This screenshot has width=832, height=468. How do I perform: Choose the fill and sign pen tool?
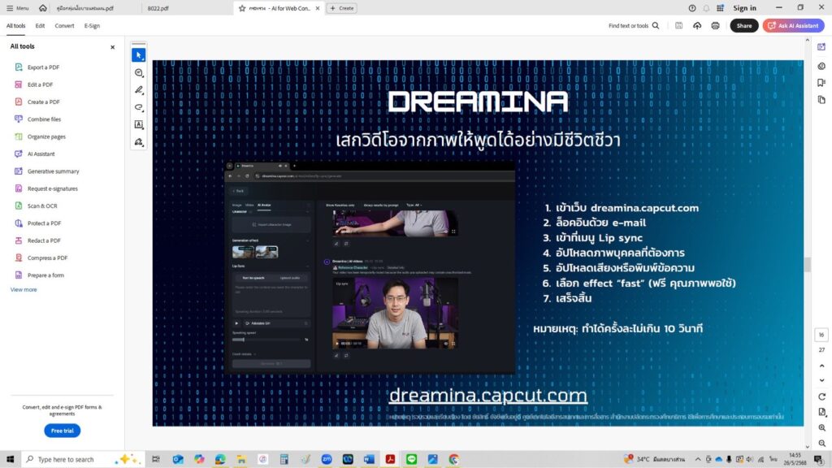(138, 142)
